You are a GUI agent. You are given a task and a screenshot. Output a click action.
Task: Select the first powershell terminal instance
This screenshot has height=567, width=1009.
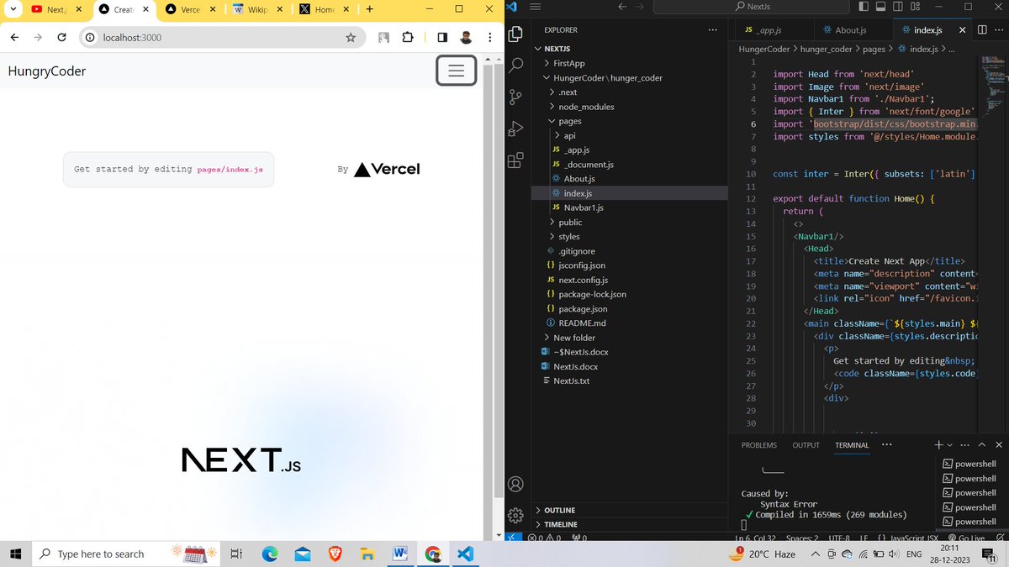pos(969,464)
